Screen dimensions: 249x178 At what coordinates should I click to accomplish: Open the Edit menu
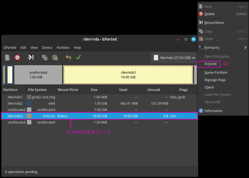coord(23,48)
